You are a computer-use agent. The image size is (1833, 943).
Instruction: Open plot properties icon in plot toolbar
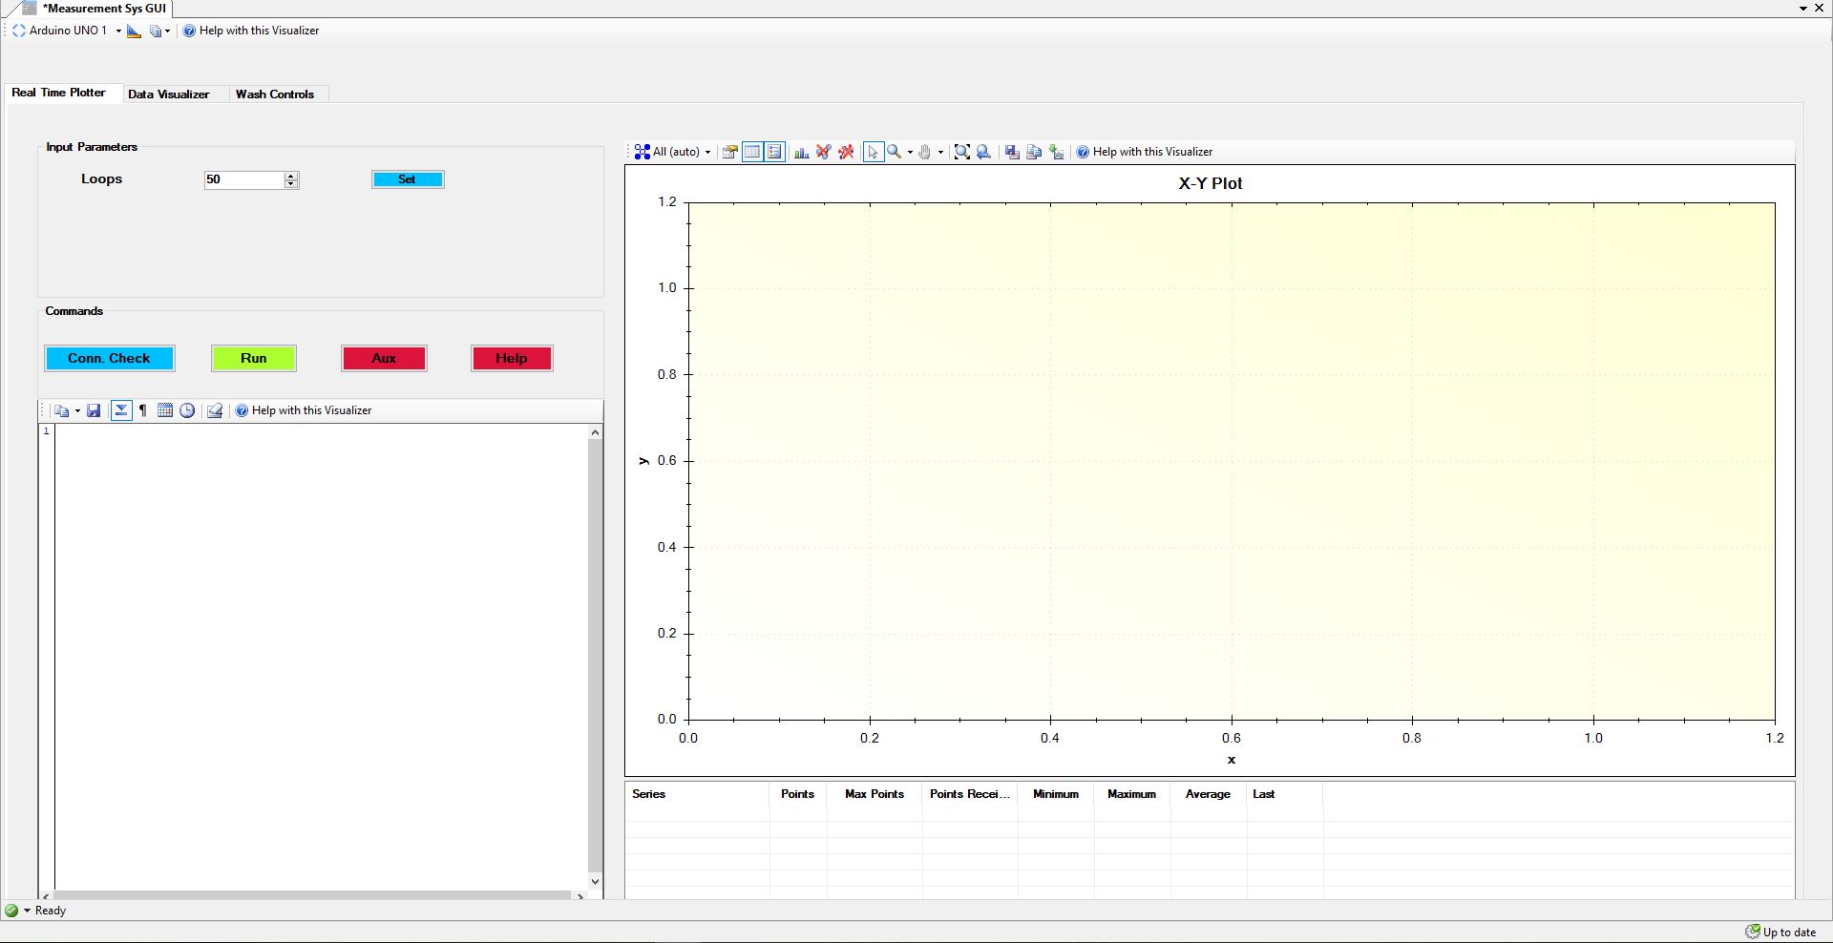(x=729, y=152)
